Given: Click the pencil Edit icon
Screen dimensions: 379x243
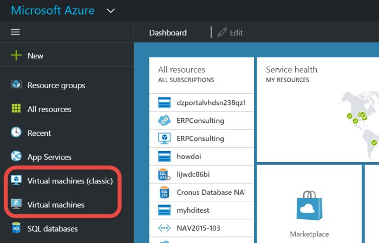Looking at the screenshot, I should 222,32.
